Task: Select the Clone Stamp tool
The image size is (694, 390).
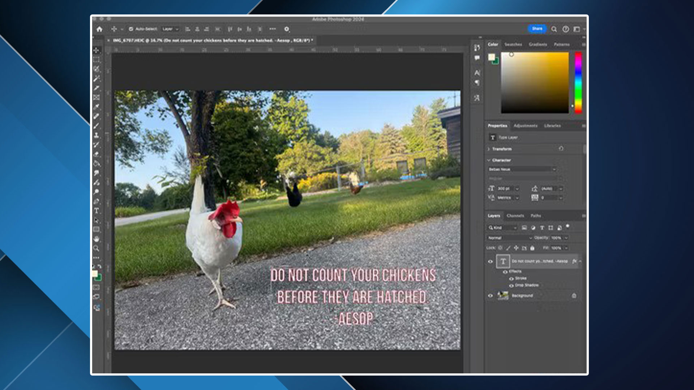Action: tap(96, 135)
